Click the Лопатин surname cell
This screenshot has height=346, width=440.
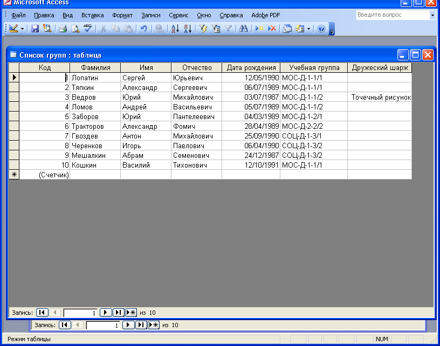coord(95,78)
